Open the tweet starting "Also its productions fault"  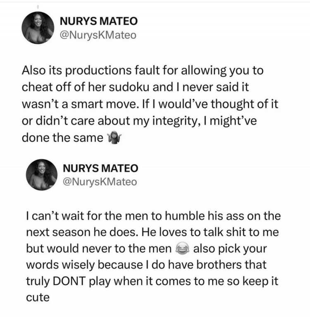[x=150, y=104]
